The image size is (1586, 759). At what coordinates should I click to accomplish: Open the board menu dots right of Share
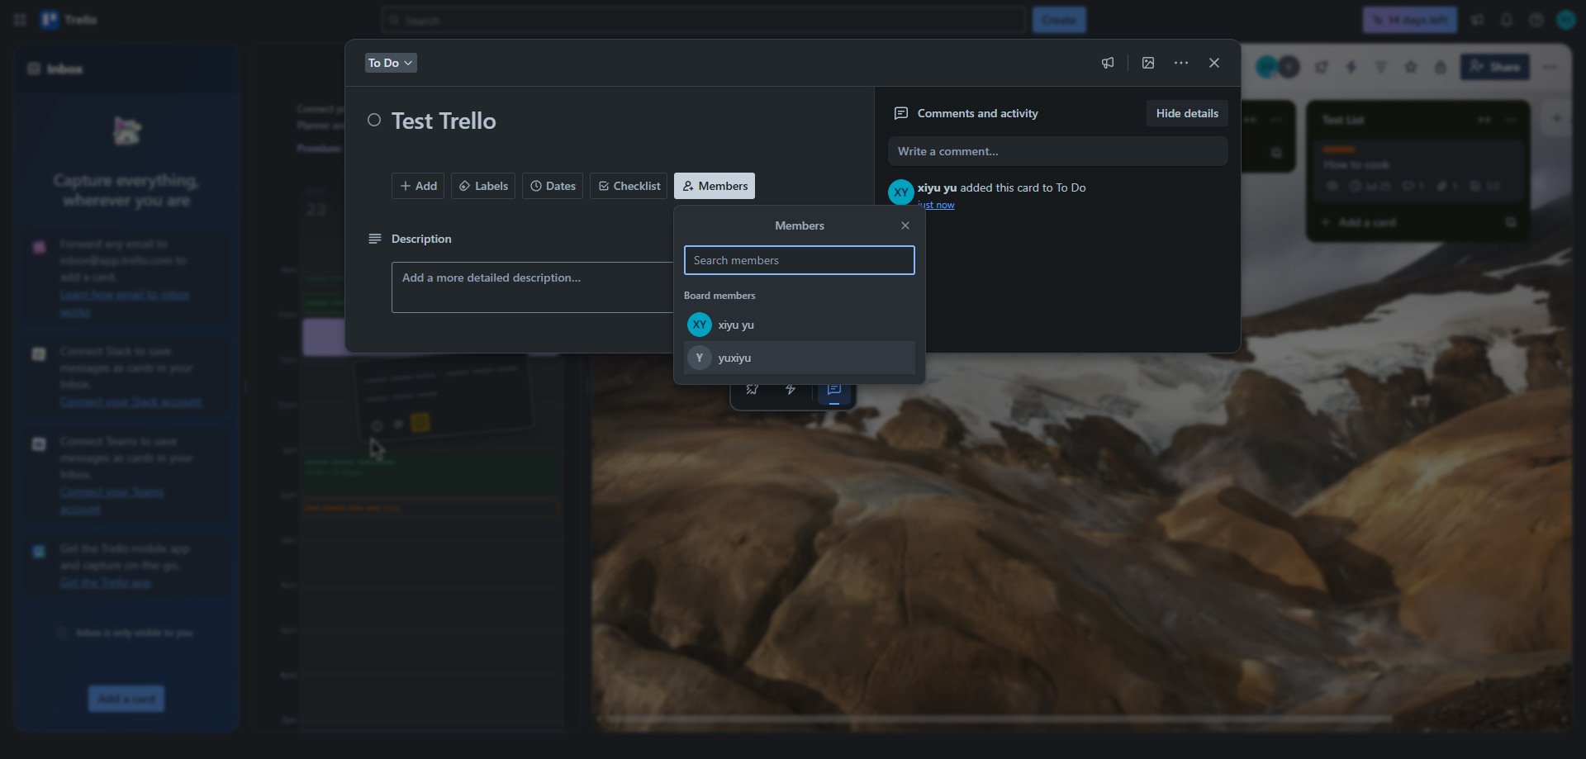[x=1550, y=67]
